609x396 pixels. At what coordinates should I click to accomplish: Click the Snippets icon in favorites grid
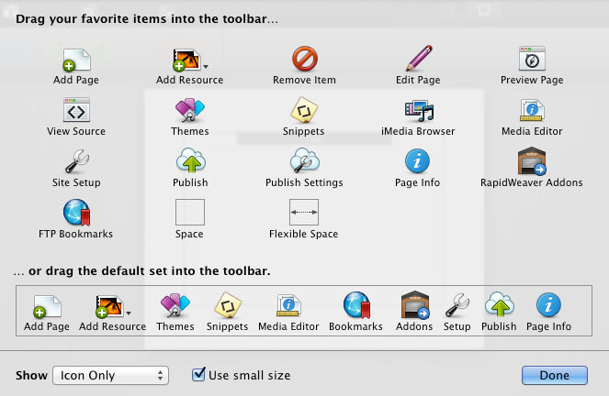(x=304, y=110)
